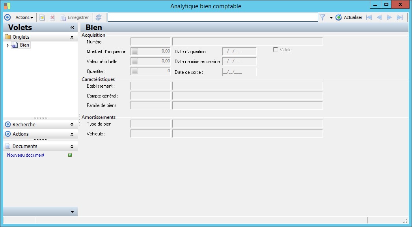The image size is (412, 227).
Task: Go to previous record navigation icon
Action: point(379,17)
